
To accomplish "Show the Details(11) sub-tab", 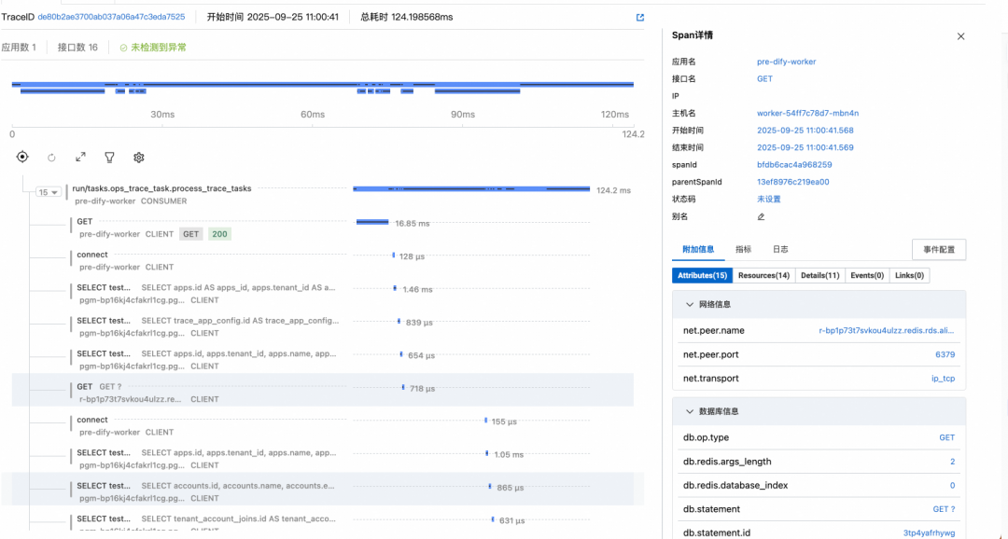I will [x=819, y=276].
